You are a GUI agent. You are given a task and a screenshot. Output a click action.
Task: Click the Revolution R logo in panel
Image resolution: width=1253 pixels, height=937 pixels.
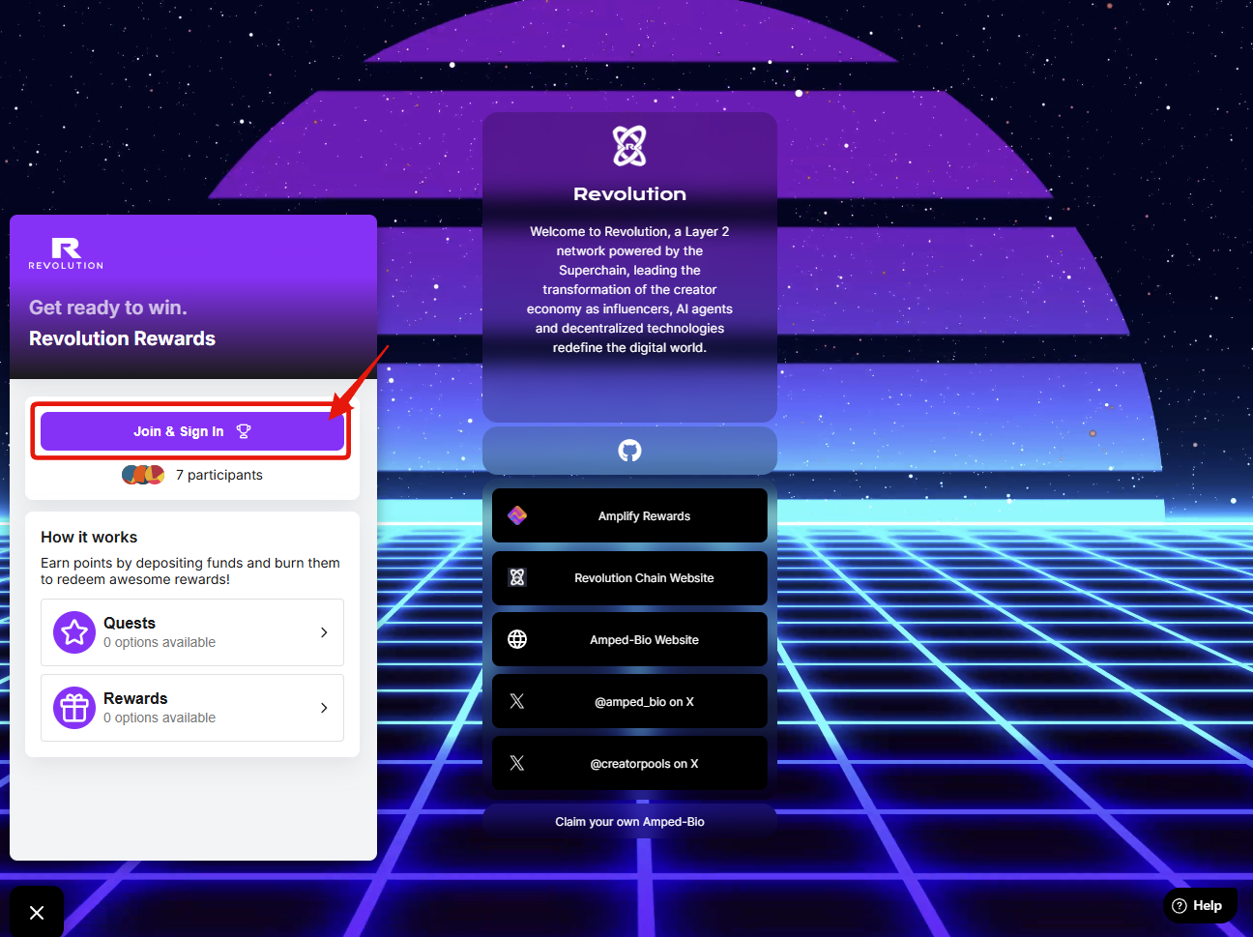coord(66,253)
